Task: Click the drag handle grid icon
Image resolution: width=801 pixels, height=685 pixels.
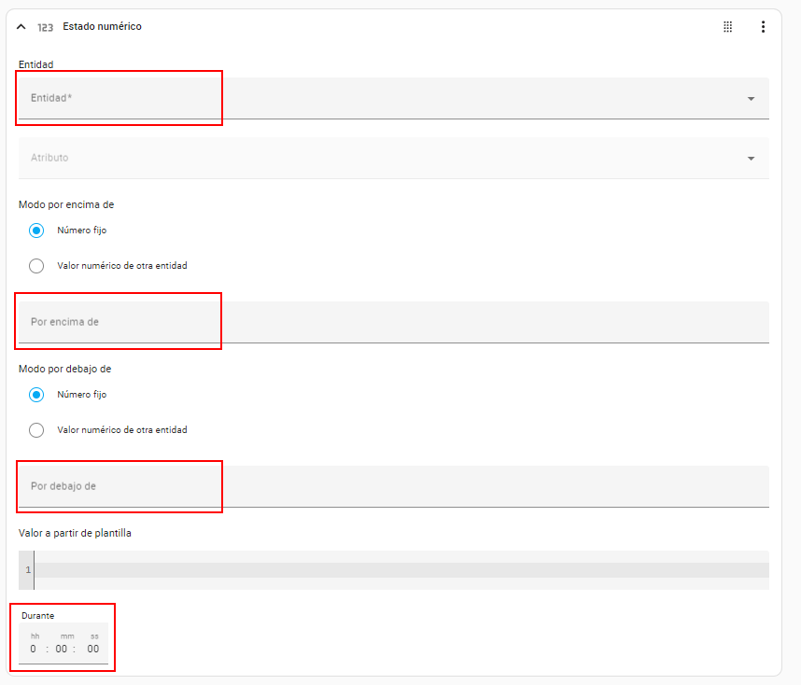Action: (728, 27)
